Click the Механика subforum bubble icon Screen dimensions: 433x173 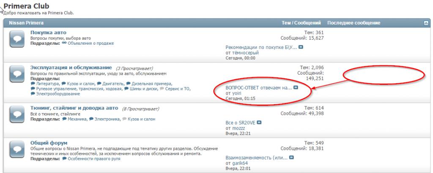[64, 119]
